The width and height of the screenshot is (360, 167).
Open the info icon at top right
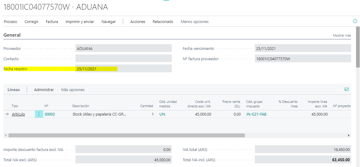[355, 21]
